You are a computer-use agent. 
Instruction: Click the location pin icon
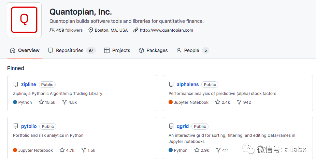[91, 30]
